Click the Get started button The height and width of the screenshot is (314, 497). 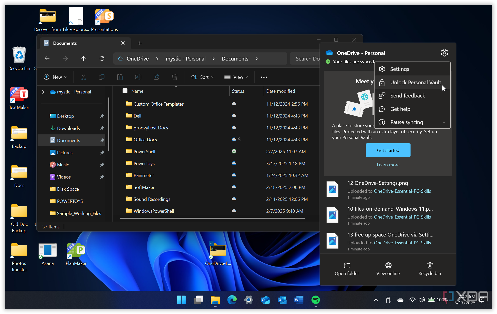pos(388,150)
